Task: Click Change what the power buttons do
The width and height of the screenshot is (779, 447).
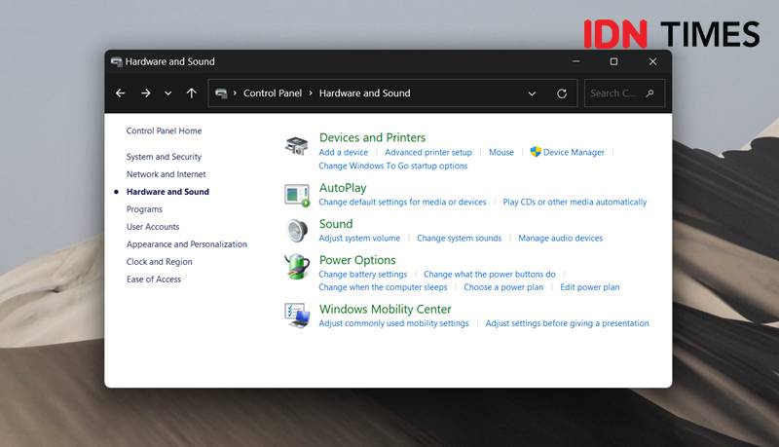Action: click(x=490, y=275)
